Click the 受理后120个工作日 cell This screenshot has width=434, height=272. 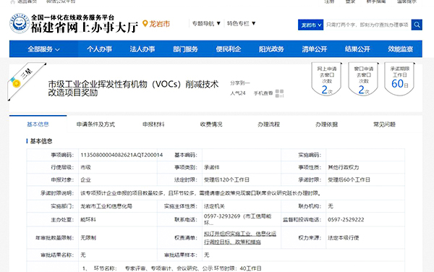pos(226,180)
